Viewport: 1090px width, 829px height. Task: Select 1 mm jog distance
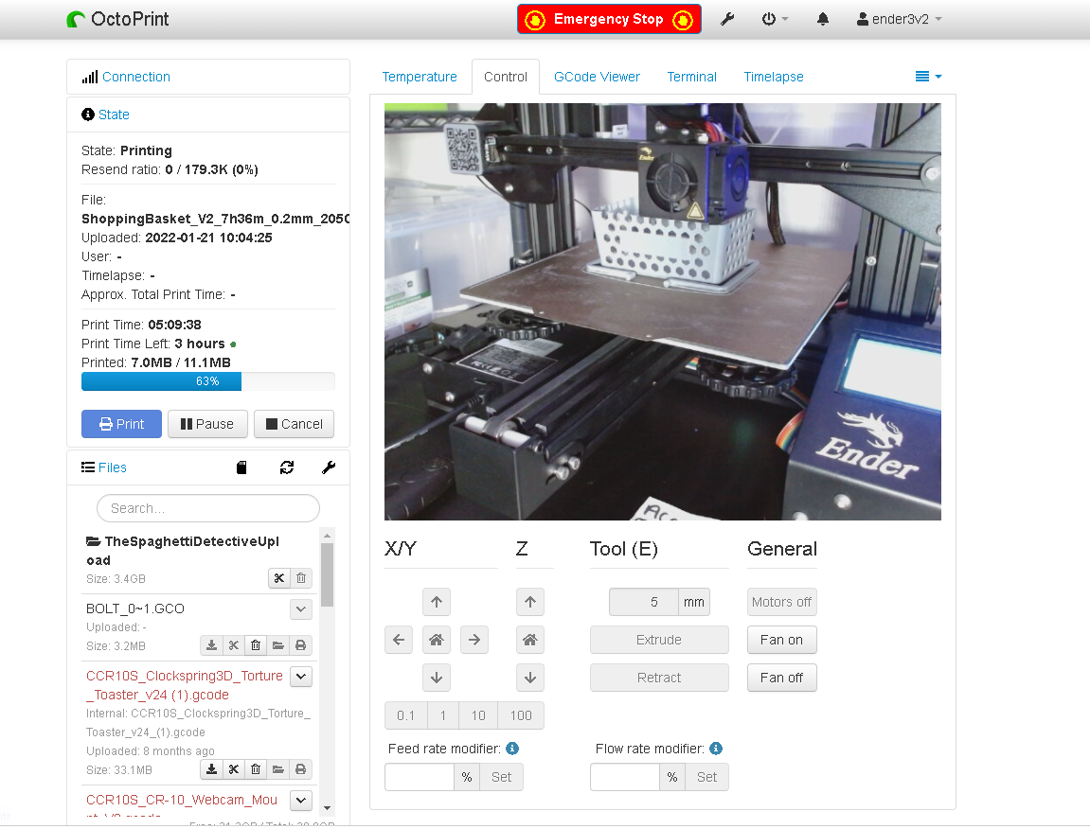point(443,715)
